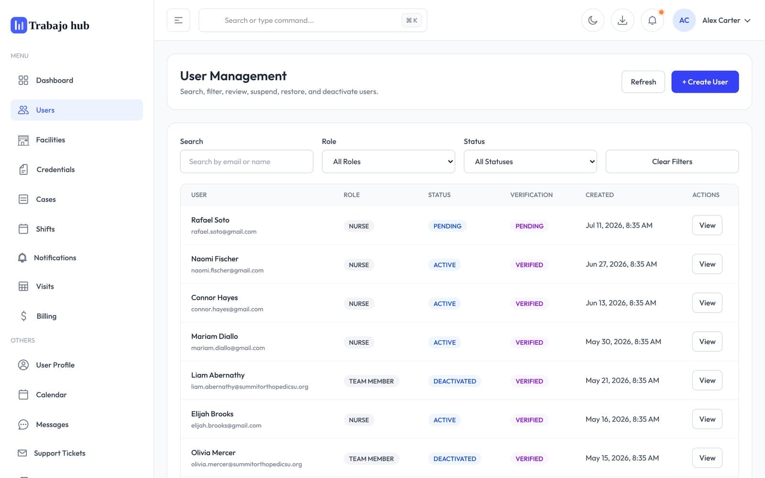The image size is (765, 478).
Task: Click email olivia.mercer@summitorthopedicsu.org
Action: tap(246, 464)
